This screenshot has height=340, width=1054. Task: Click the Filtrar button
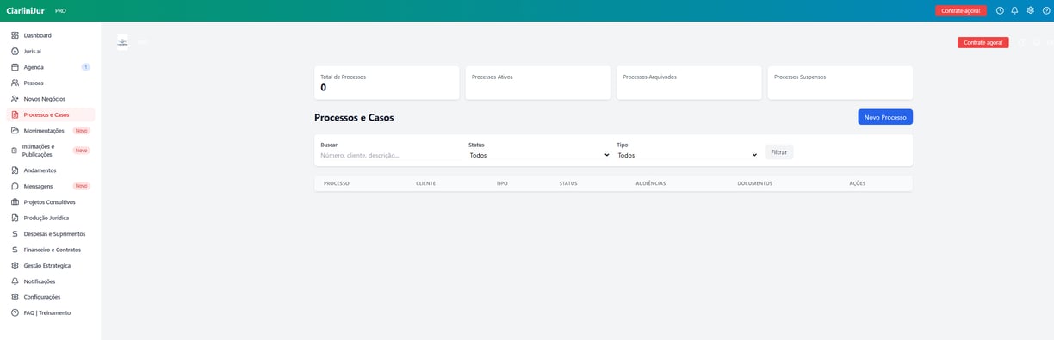point(779,152)
